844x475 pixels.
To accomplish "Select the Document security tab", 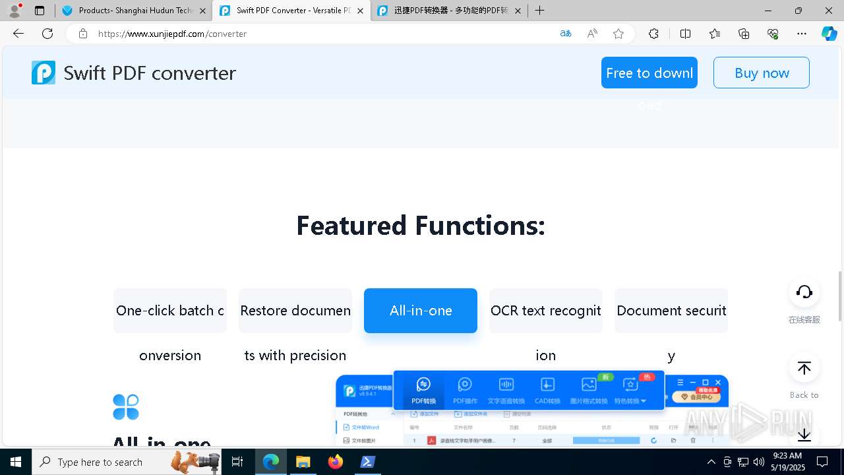I will 671,311.
